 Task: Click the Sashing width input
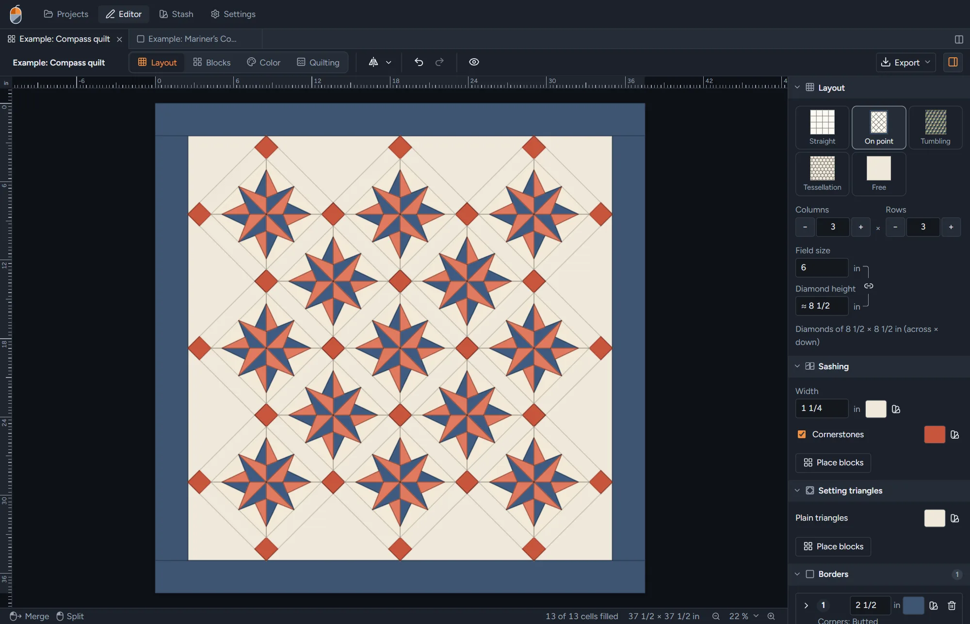(x=822, y=409)
